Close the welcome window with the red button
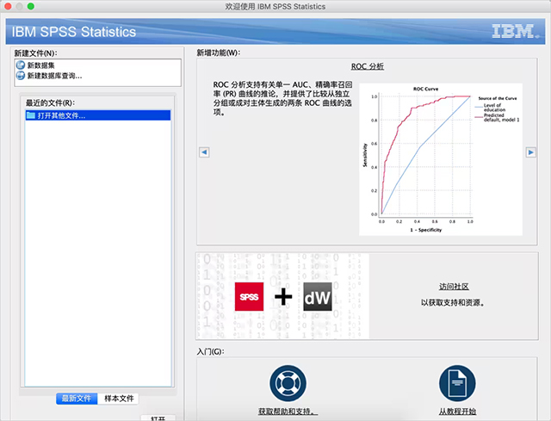This screenshot has width=551, height=421. point(8,6)
